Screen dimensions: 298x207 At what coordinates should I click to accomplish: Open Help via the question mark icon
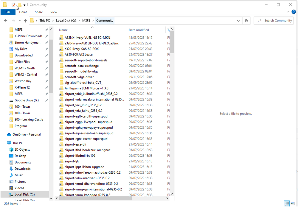coord(294,12)
